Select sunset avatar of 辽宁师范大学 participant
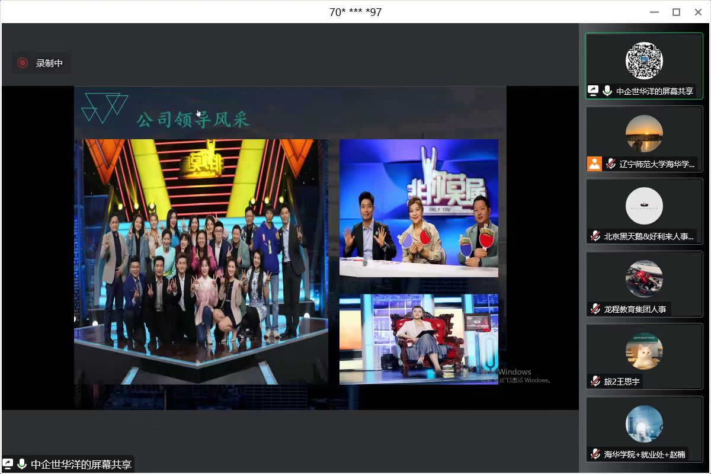Viewport: 711px width, 474px height. [x=644, y=133]
